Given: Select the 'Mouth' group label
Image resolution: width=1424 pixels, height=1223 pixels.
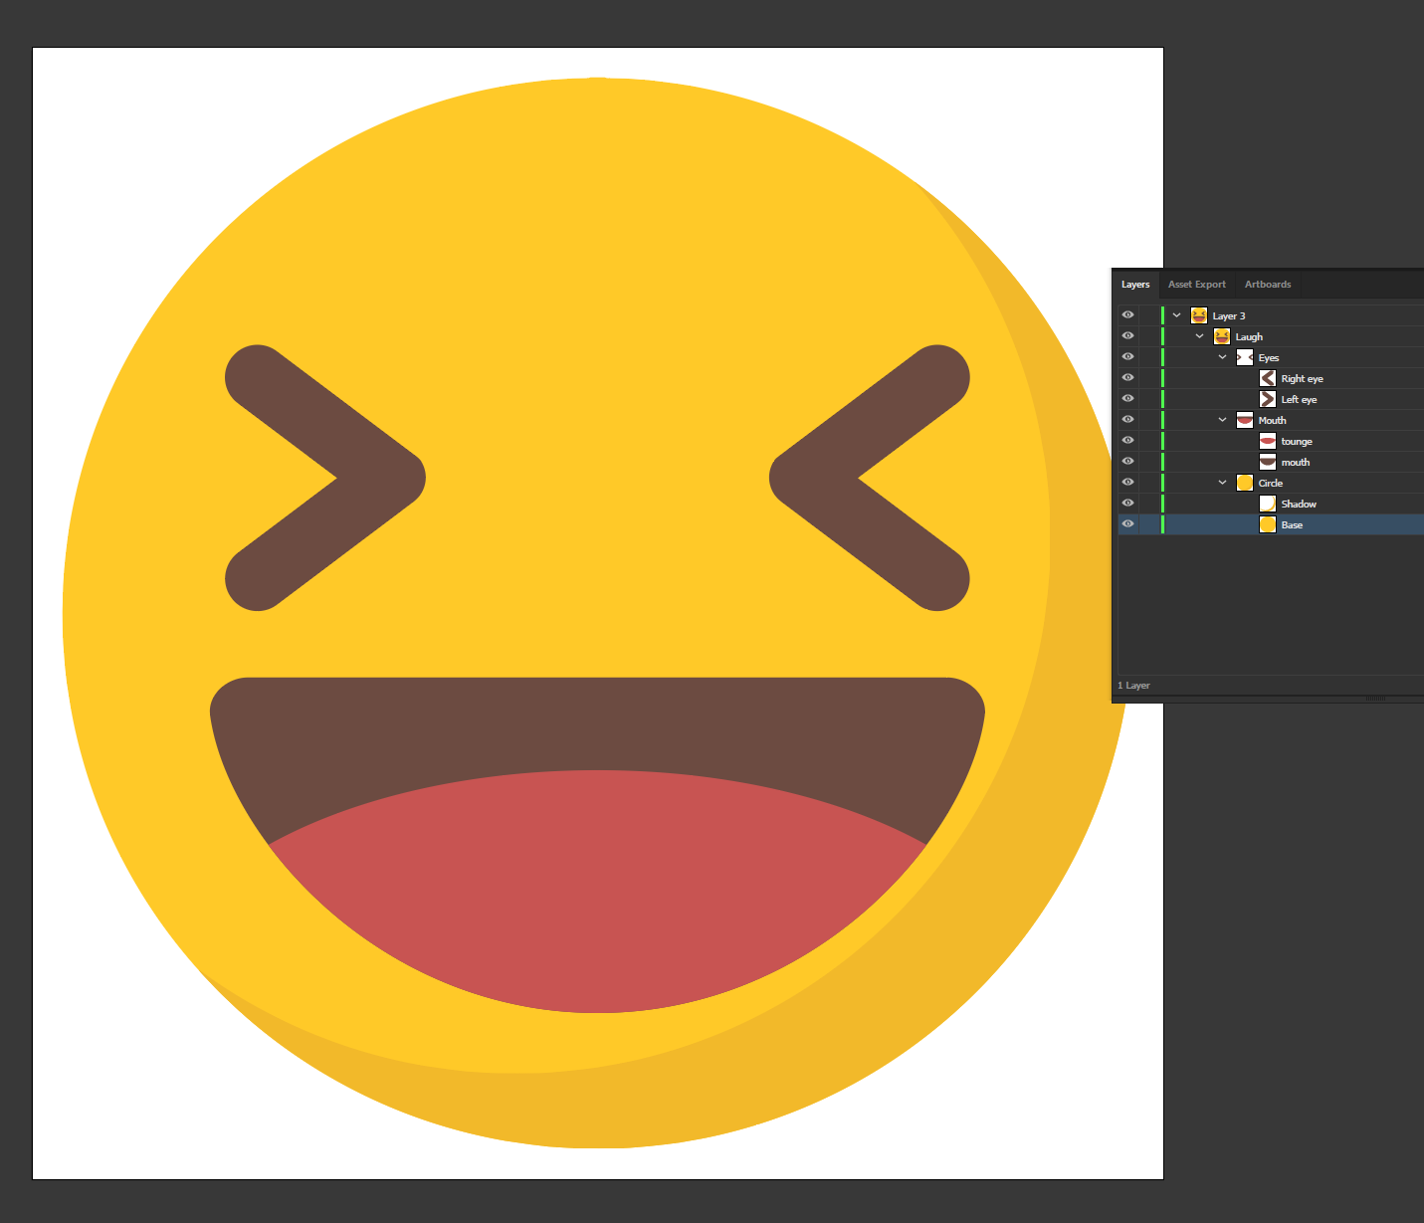Looking at the screenshot, I should (1272, 421).
